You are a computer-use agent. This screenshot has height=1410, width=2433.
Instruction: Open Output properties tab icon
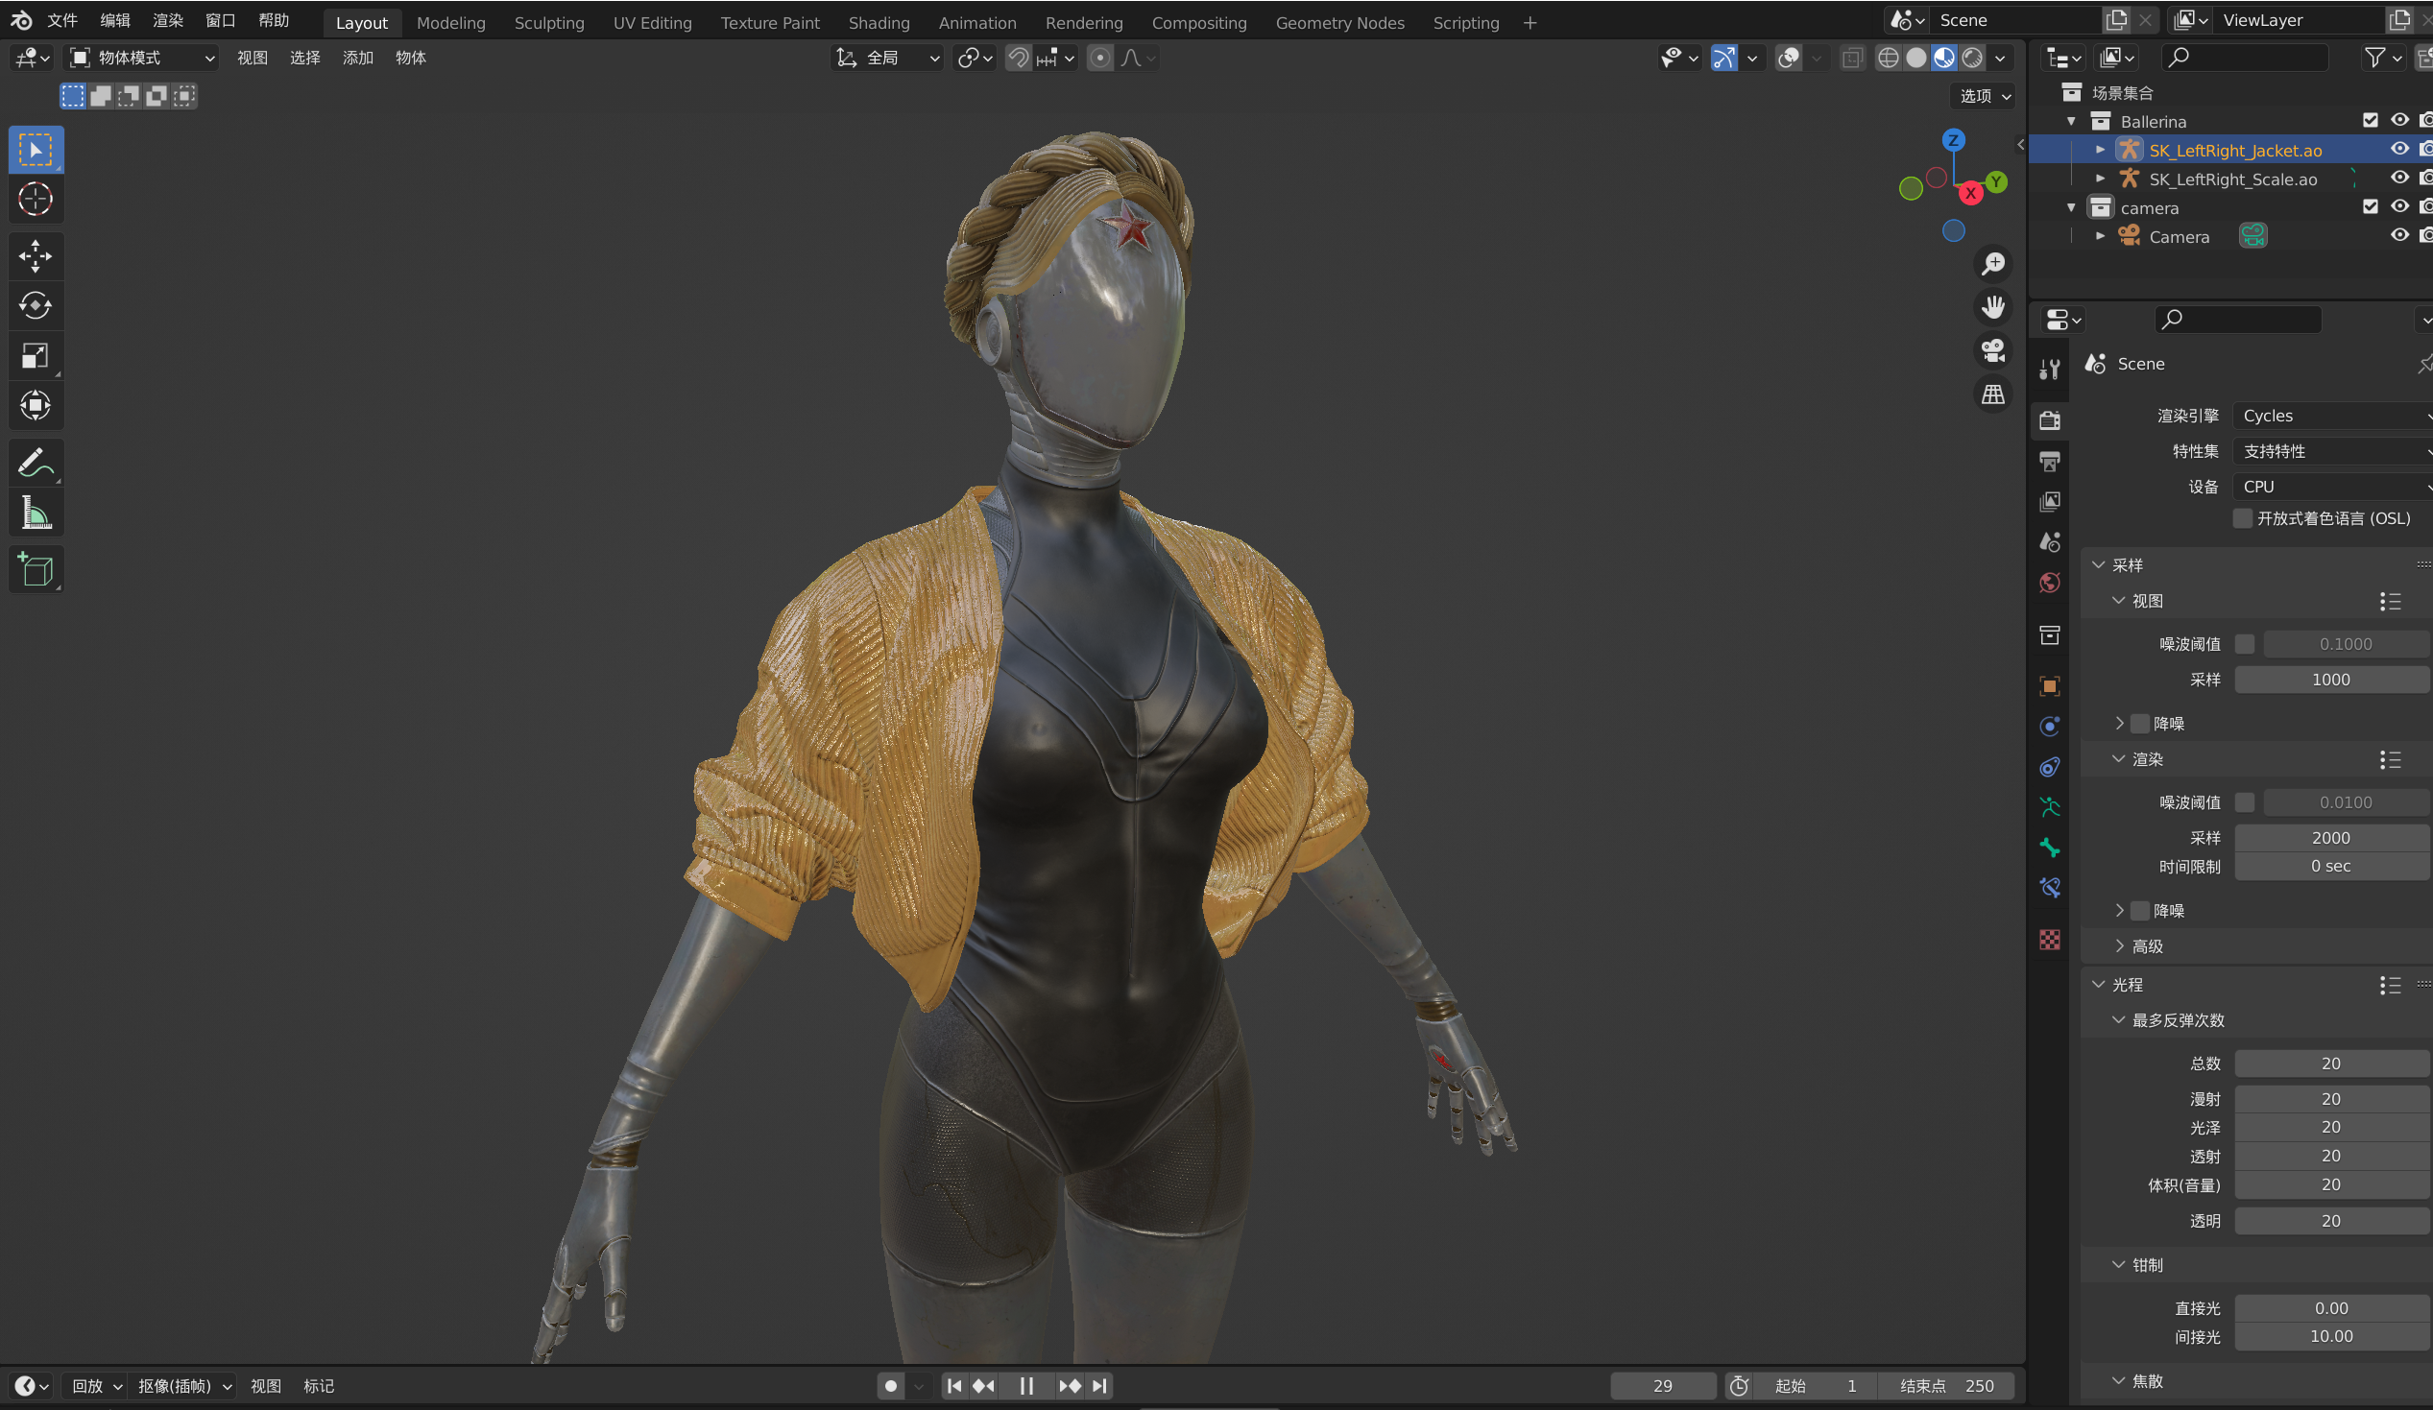(x=2050, y=462)
